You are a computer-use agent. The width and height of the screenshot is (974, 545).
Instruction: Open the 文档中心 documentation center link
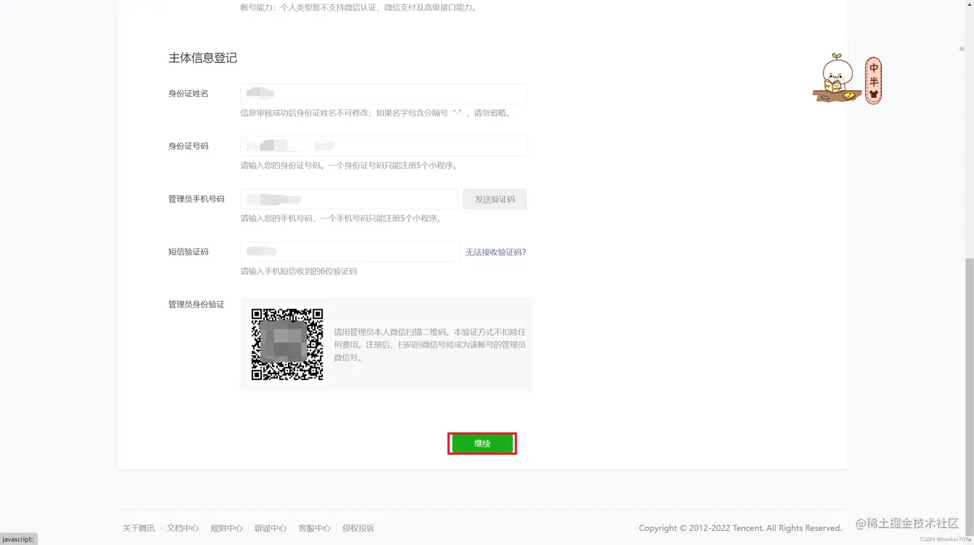coord(182,528)
